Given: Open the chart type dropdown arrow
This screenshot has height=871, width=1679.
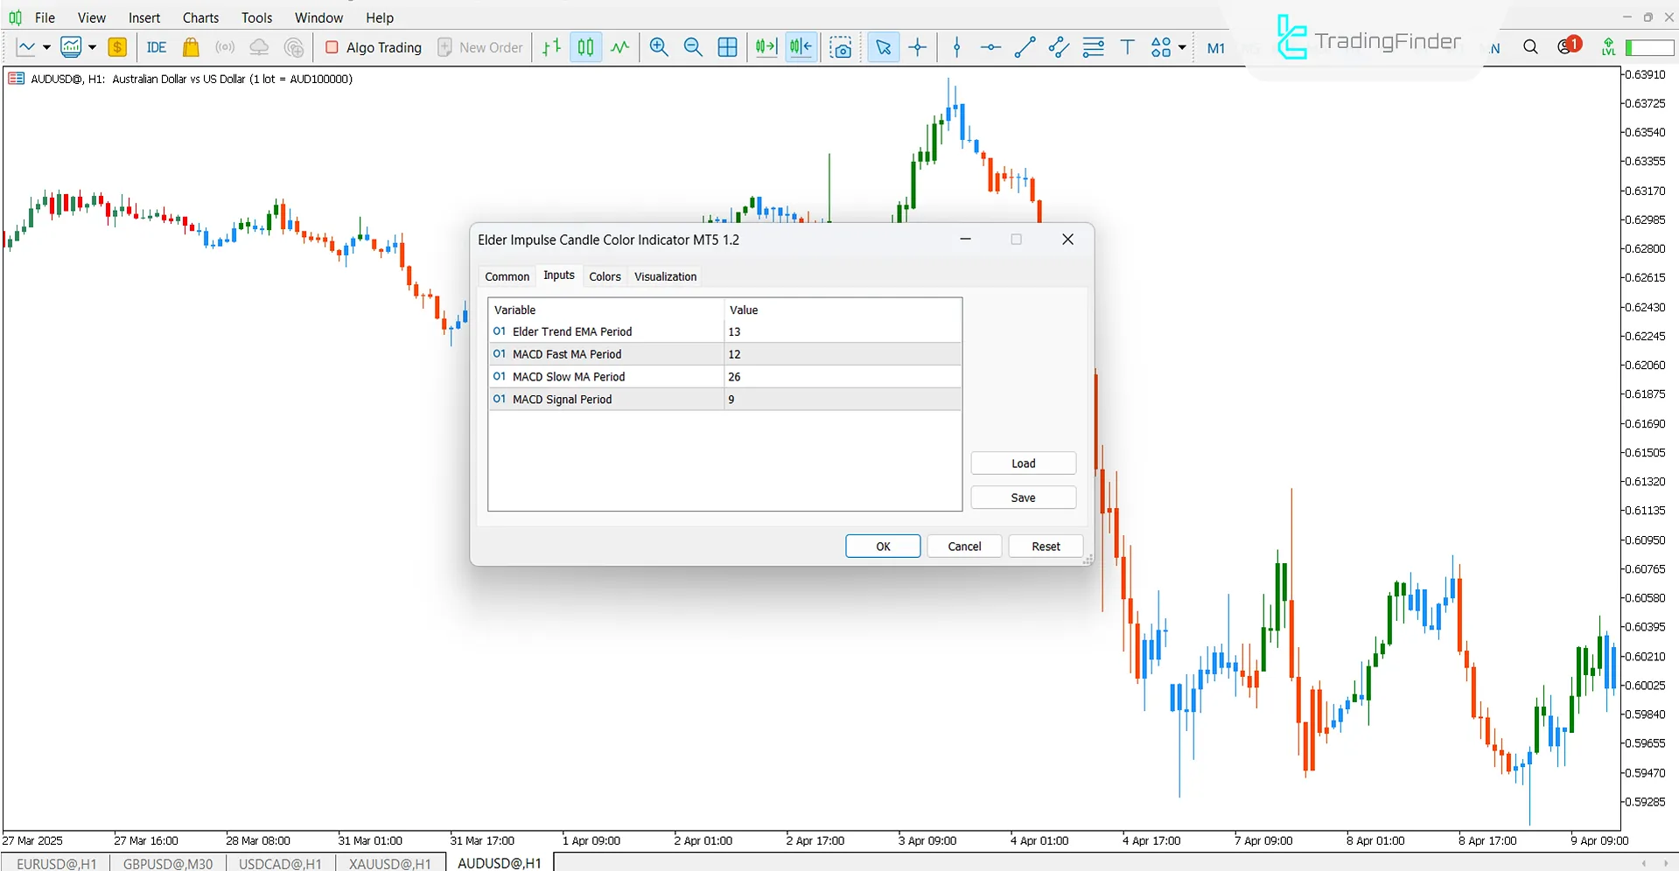Looking at the screenshot, I should (x=45, y=47).
